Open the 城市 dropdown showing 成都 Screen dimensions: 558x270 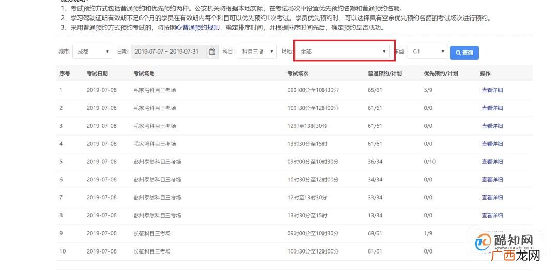tap(93, 52)
